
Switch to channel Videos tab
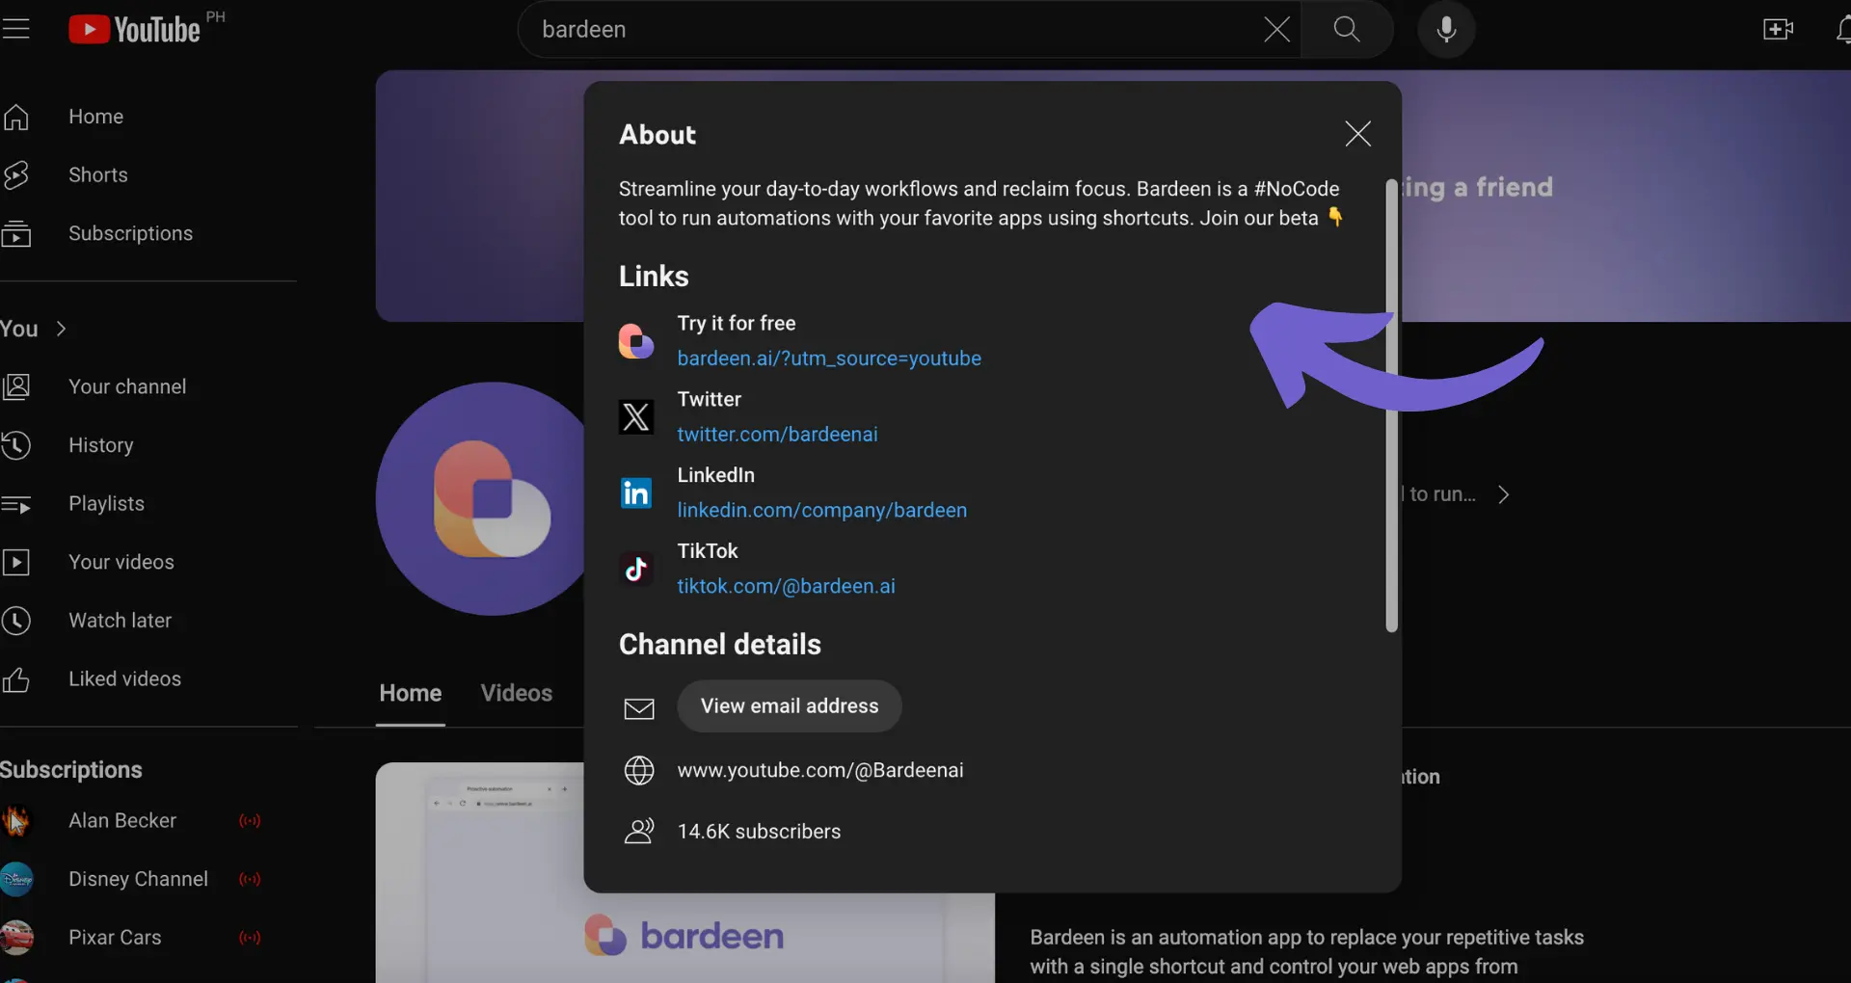coord(517,693)
